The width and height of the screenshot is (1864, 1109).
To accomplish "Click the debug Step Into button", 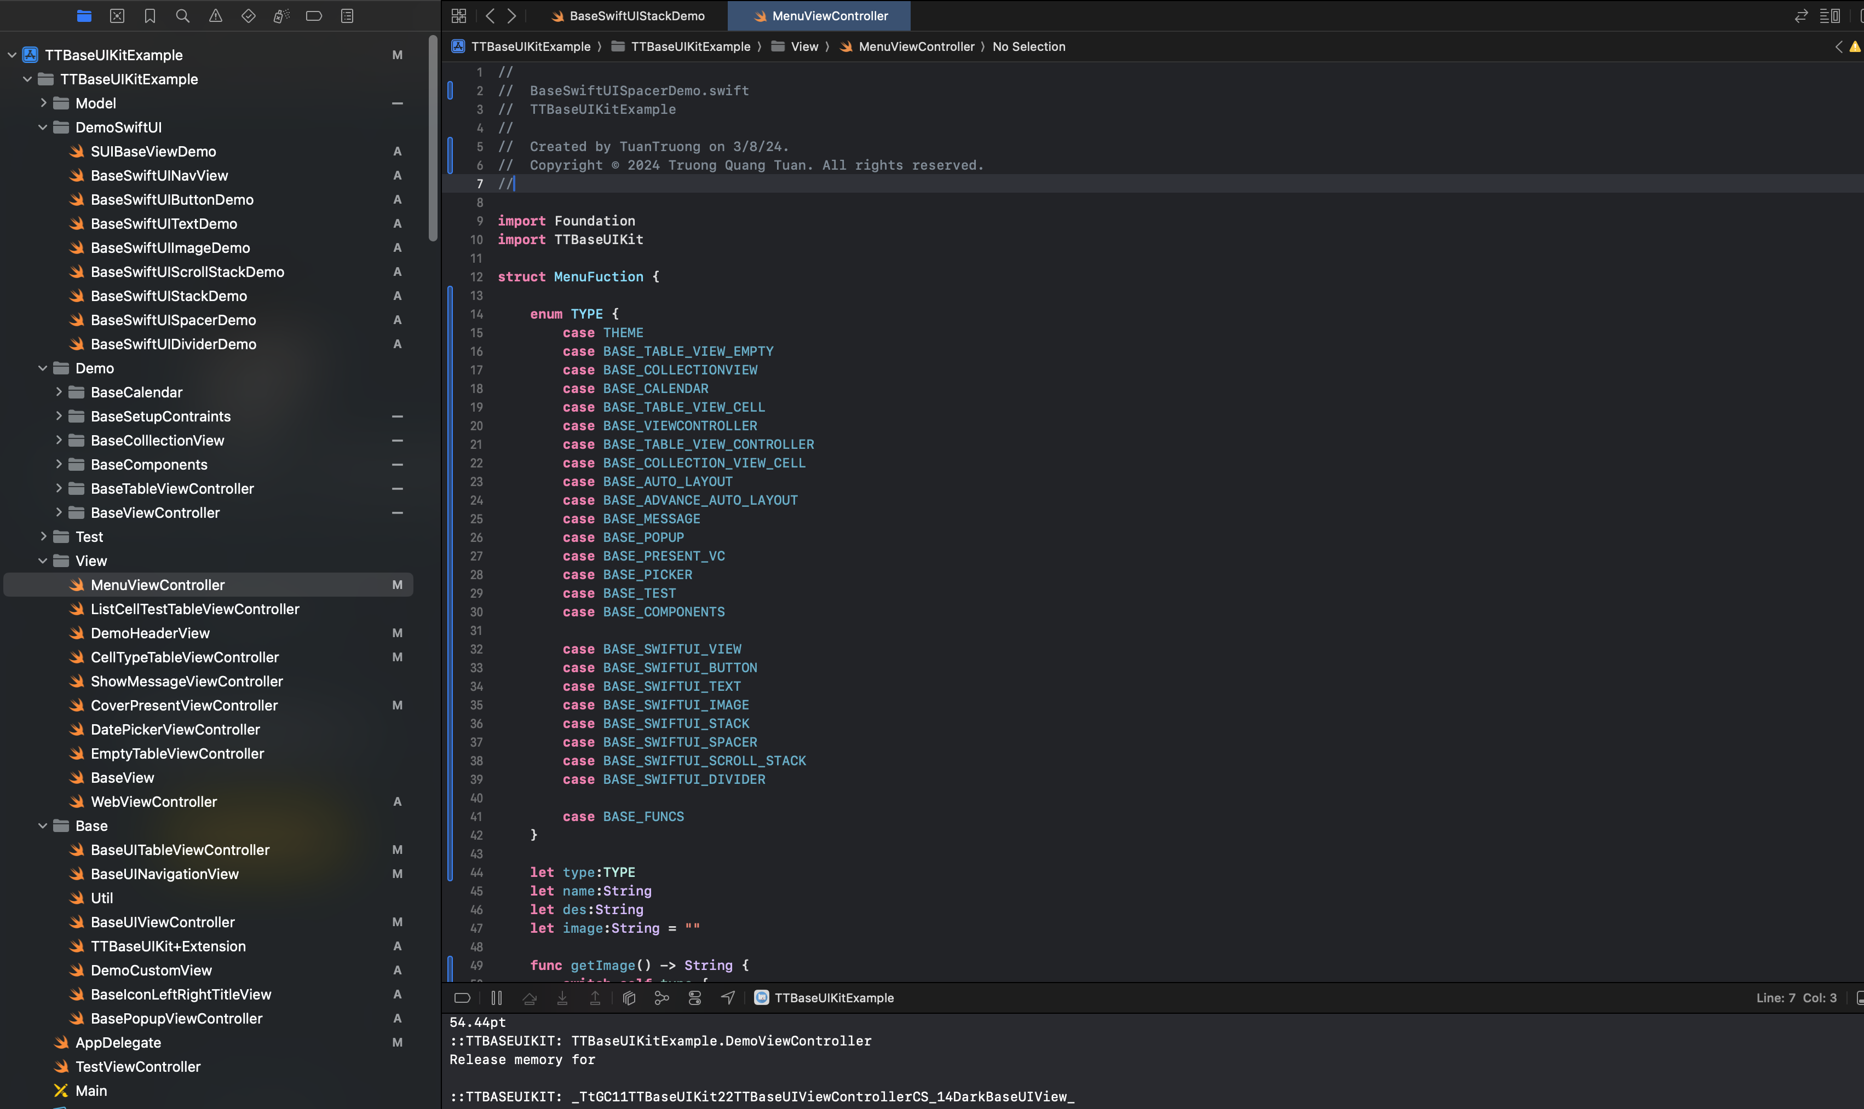I will (x=562, y=998).
